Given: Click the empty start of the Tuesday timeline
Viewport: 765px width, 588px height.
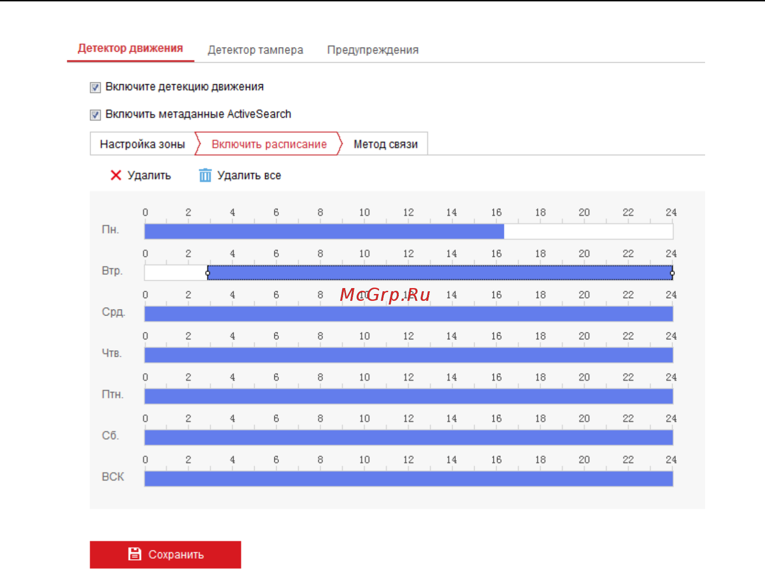Looking at the screenshot, I should tap(176, 273).
